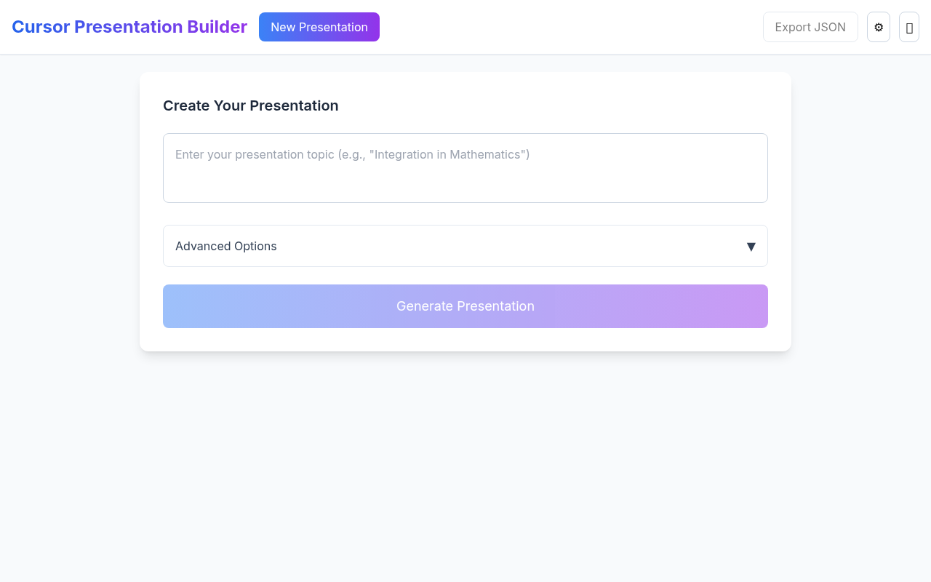Click the Export JSON button
This screenshot has width=931, height=582.
coord(810,27)
